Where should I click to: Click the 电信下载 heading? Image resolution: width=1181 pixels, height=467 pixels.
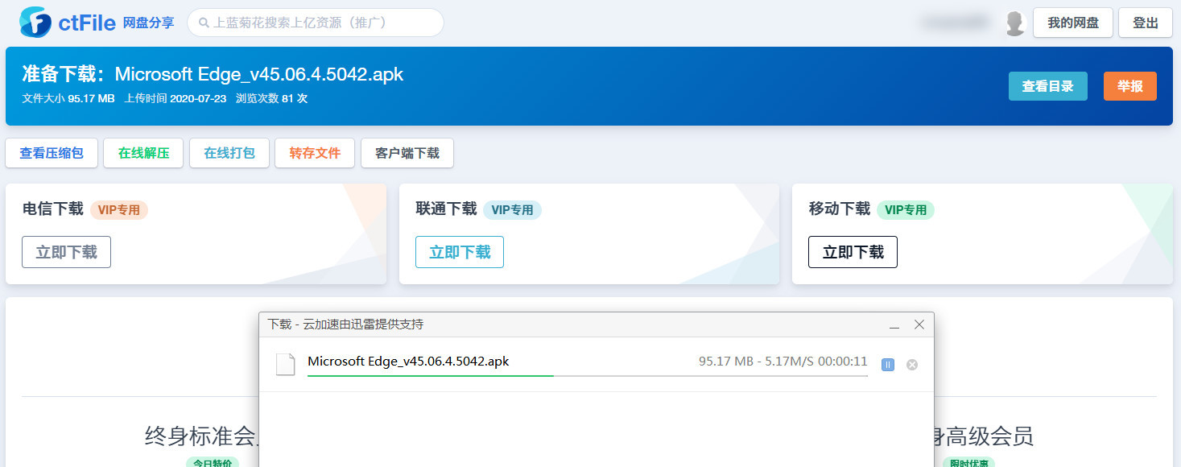[52, 209]
